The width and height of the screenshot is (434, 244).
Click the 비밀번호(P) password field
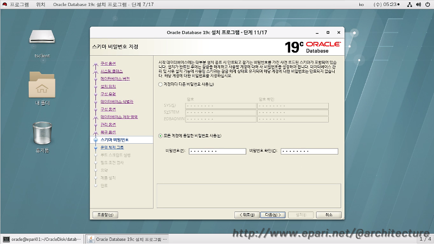coord(218,151)
